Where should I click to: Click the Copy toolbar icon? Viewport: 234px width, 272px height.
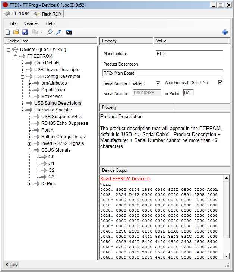(x=35, y=32)
